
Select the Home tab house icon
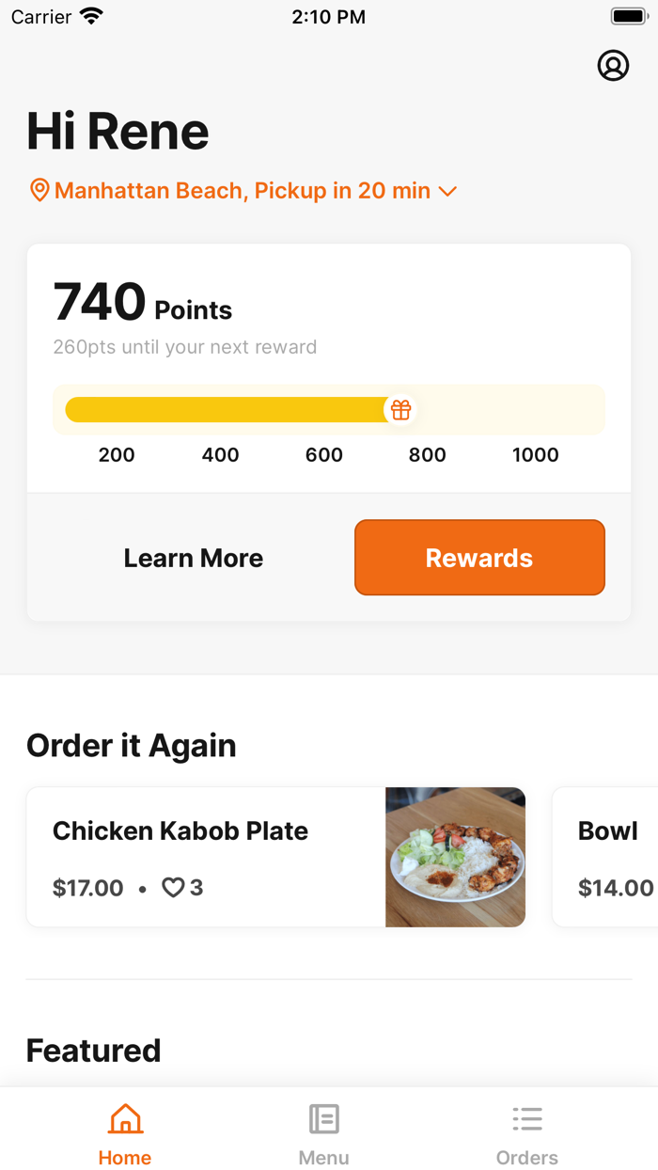click(x=124, y=1119)
